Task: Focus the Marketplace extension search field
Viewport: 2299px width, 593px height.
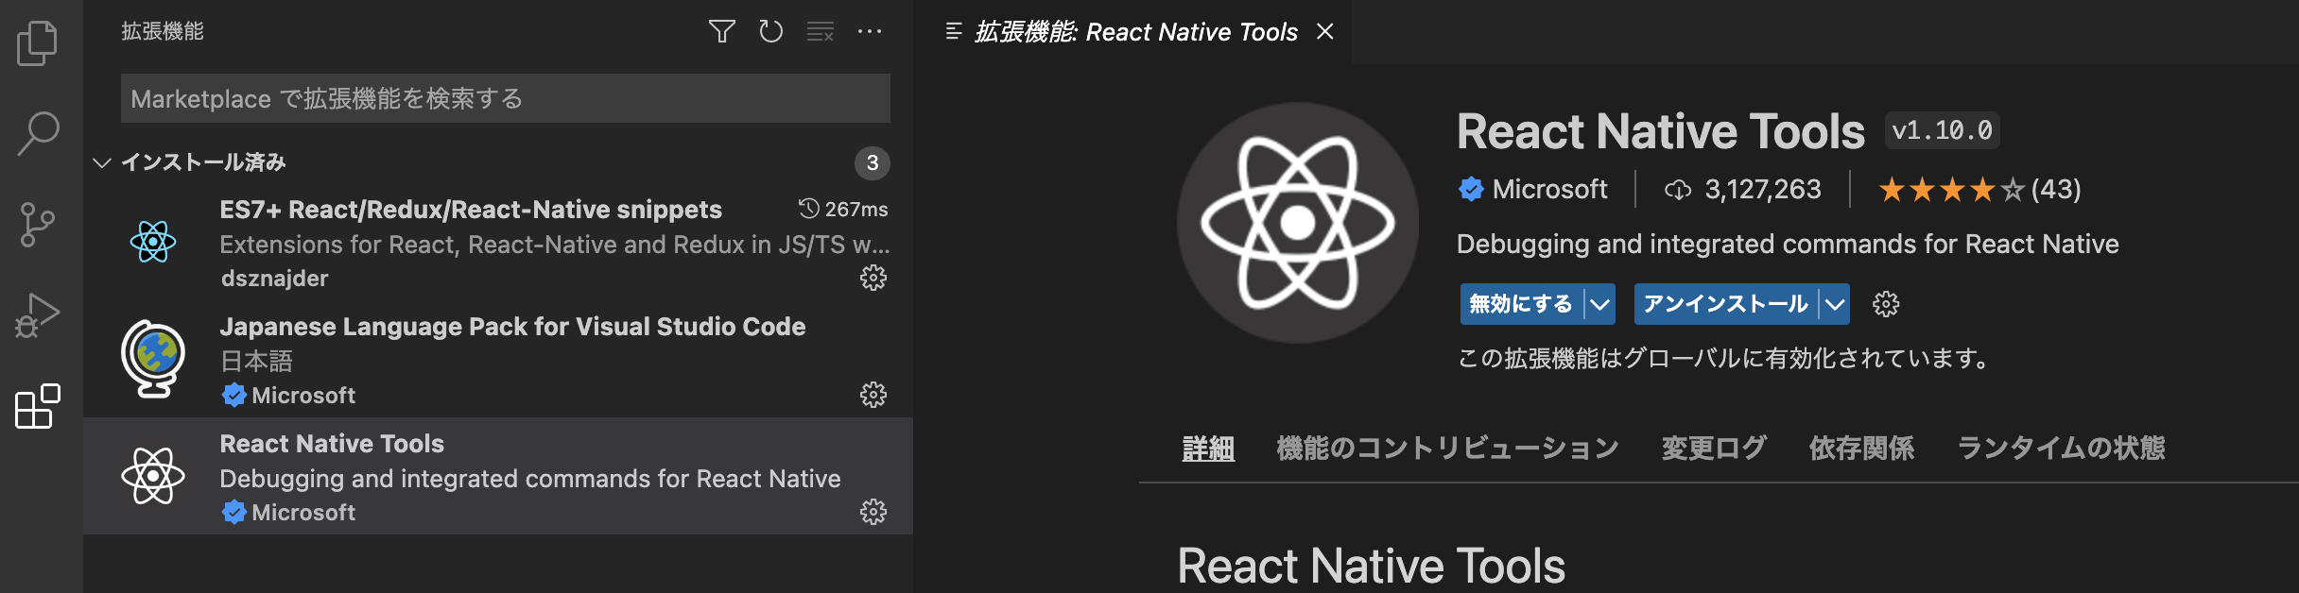Action: [506, 98]
